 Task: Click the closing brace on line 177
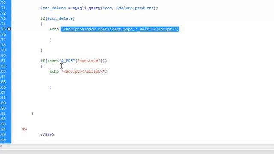pyautogui.click(x=51, y=40)
